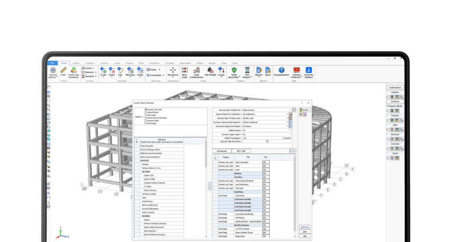
Task: Click the Combinations button in right panel
Action: (x=395, y=88)
